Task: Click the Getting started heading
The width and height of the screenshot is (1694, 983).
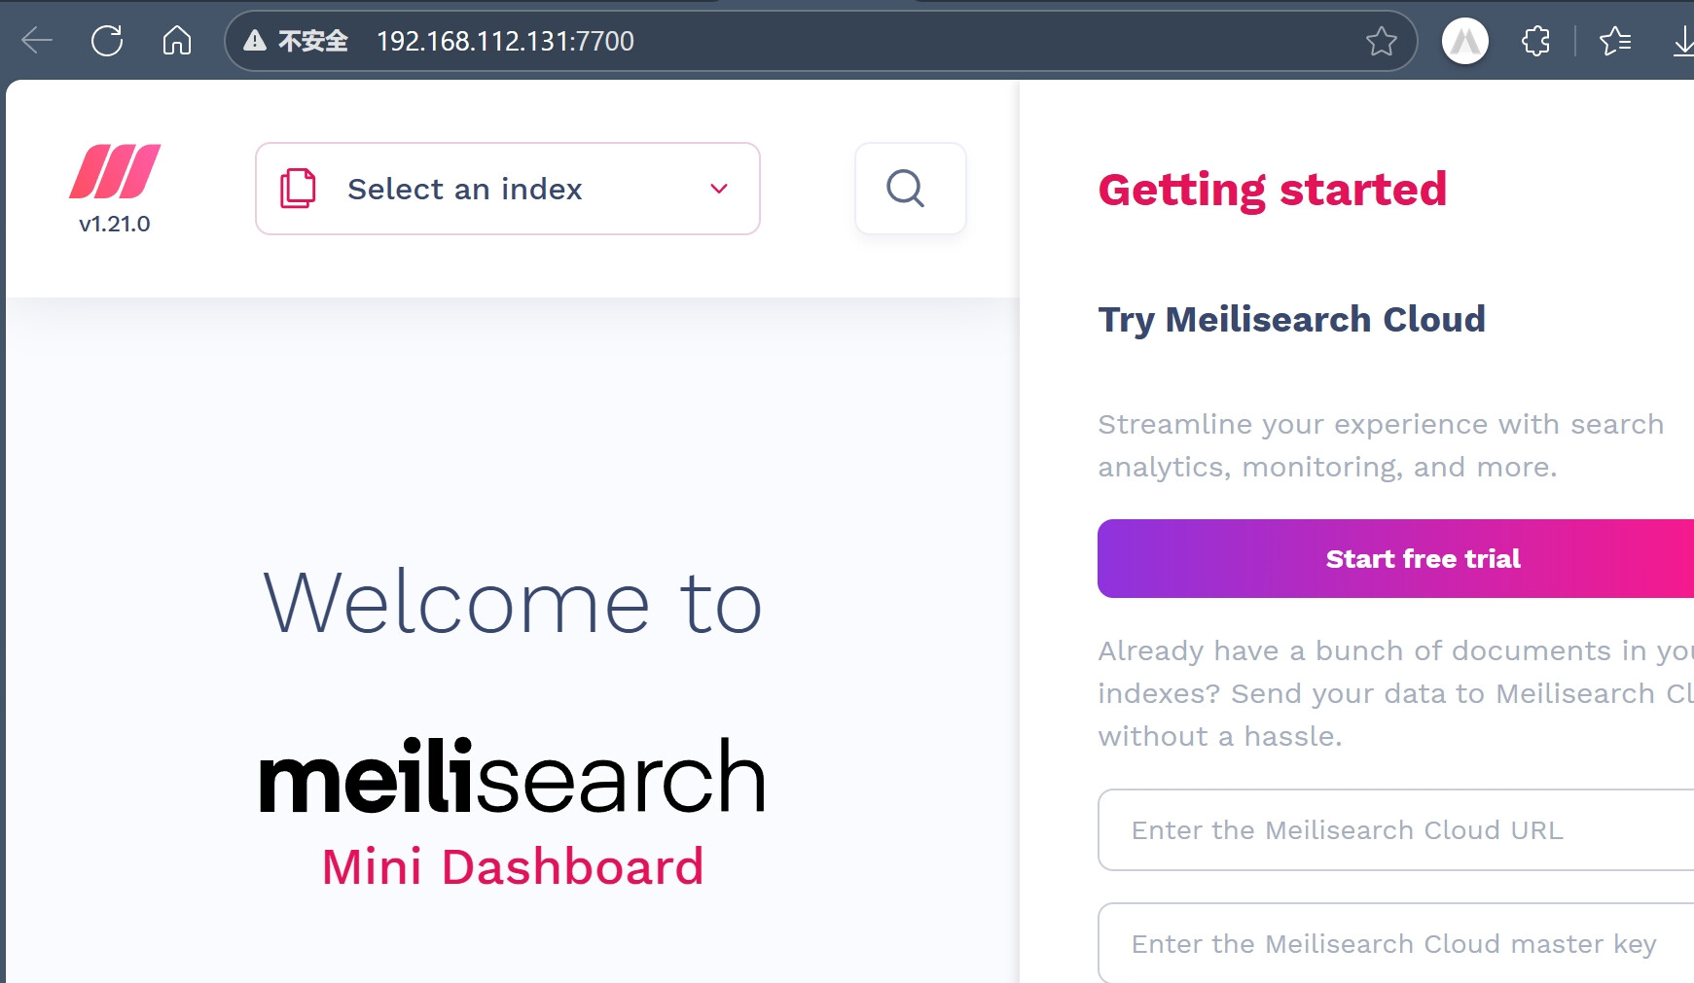Action: (x=1272, y=189)
